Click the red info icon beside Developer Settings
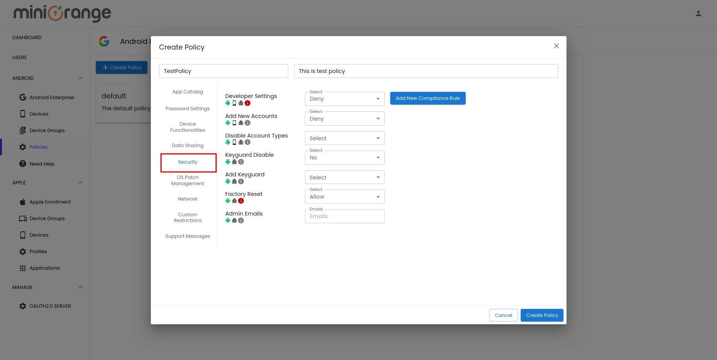The height and width of the screenshot is (360, 717). tap(247, 103)
